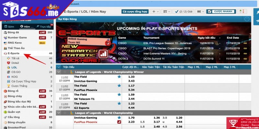Click the Kèo Toàn Trận column header
This screenshot has width=259, height=129.
[150, 67]
